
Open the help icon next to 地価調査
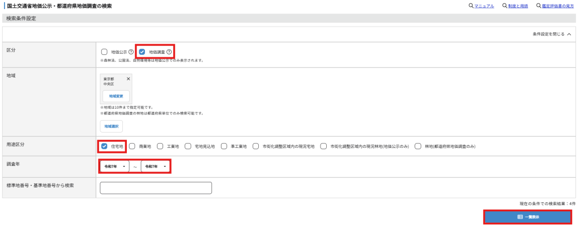point(169,52)
